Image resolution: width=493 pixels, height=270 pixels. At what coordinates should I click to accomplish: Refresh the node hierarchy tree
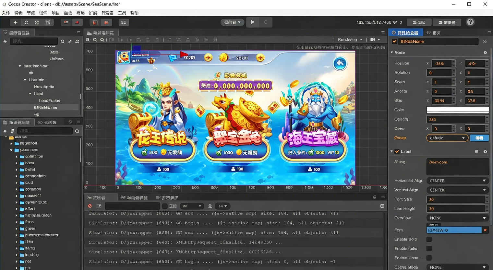(x=77, y=41)
